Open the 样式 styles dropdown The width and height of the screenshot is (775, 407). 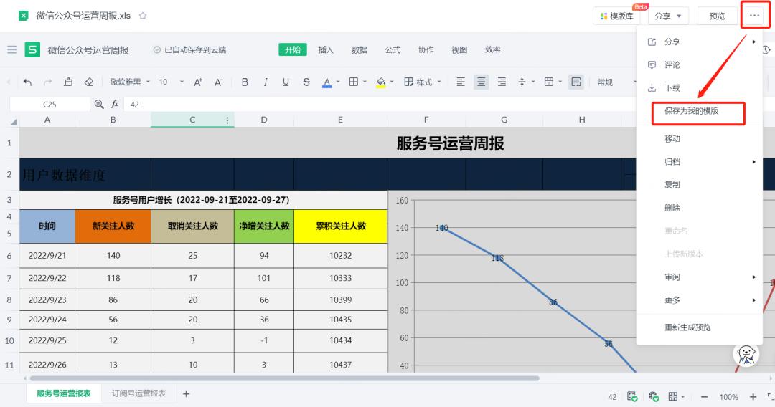(x=422, y=82)
